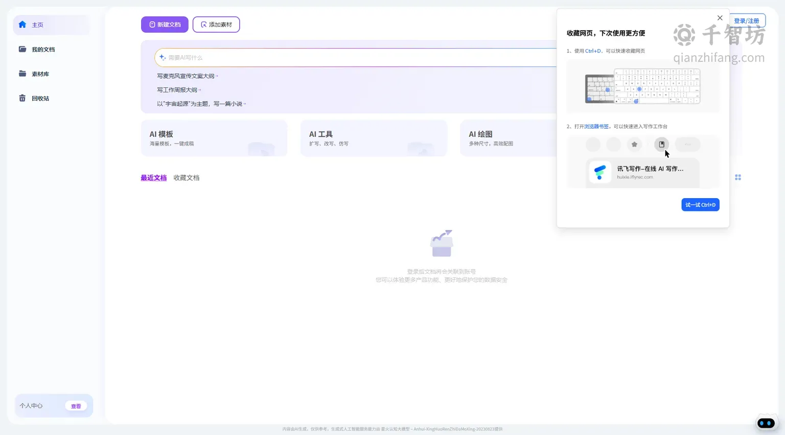This screenshot has width=785, height=435.
Task: Click the text 登录后文档将会关联到账号
Action: point(442,272)
